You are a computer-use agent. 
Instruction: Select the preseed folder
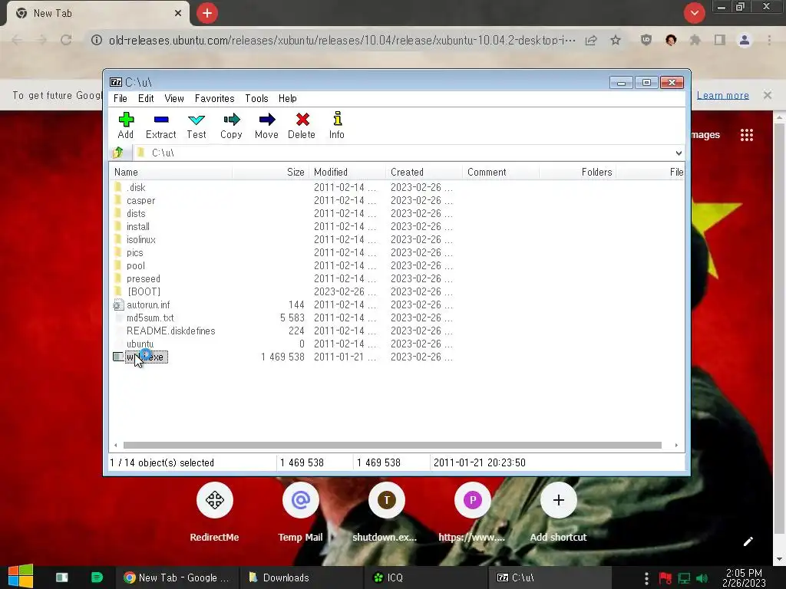click(x=144, y=278)
